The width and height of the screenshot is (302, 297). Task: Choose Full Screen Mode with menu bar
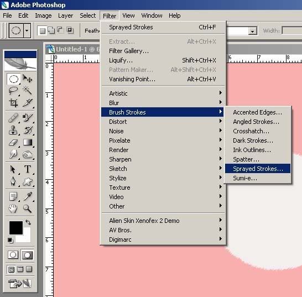click(x=20, y=269)
